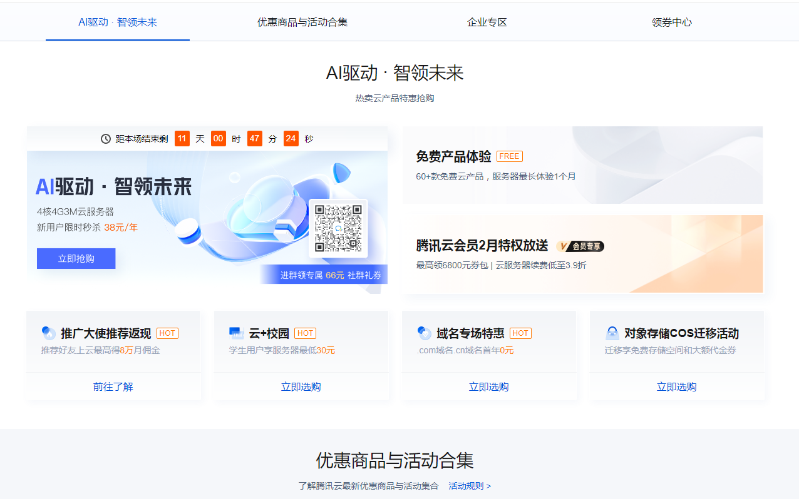Click 立即选购 under 云+校园
The width and height of the screenshot is (799, 499).
[x=301, y=387]
